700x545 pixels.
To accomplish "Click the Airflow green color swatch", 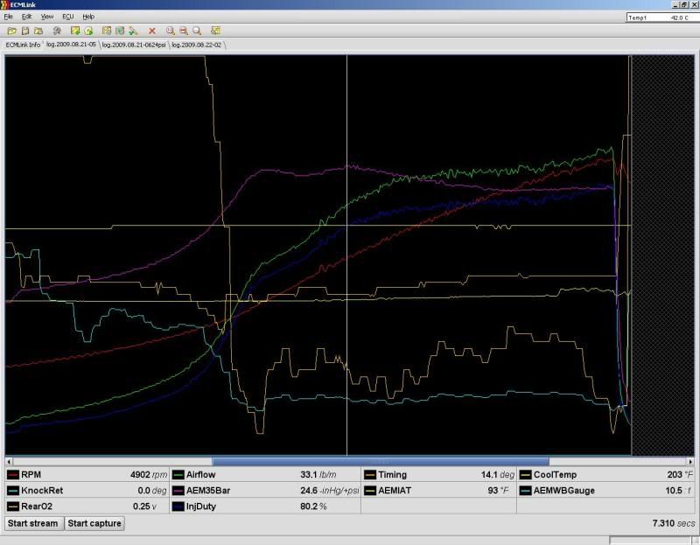I will click(178, 475).
